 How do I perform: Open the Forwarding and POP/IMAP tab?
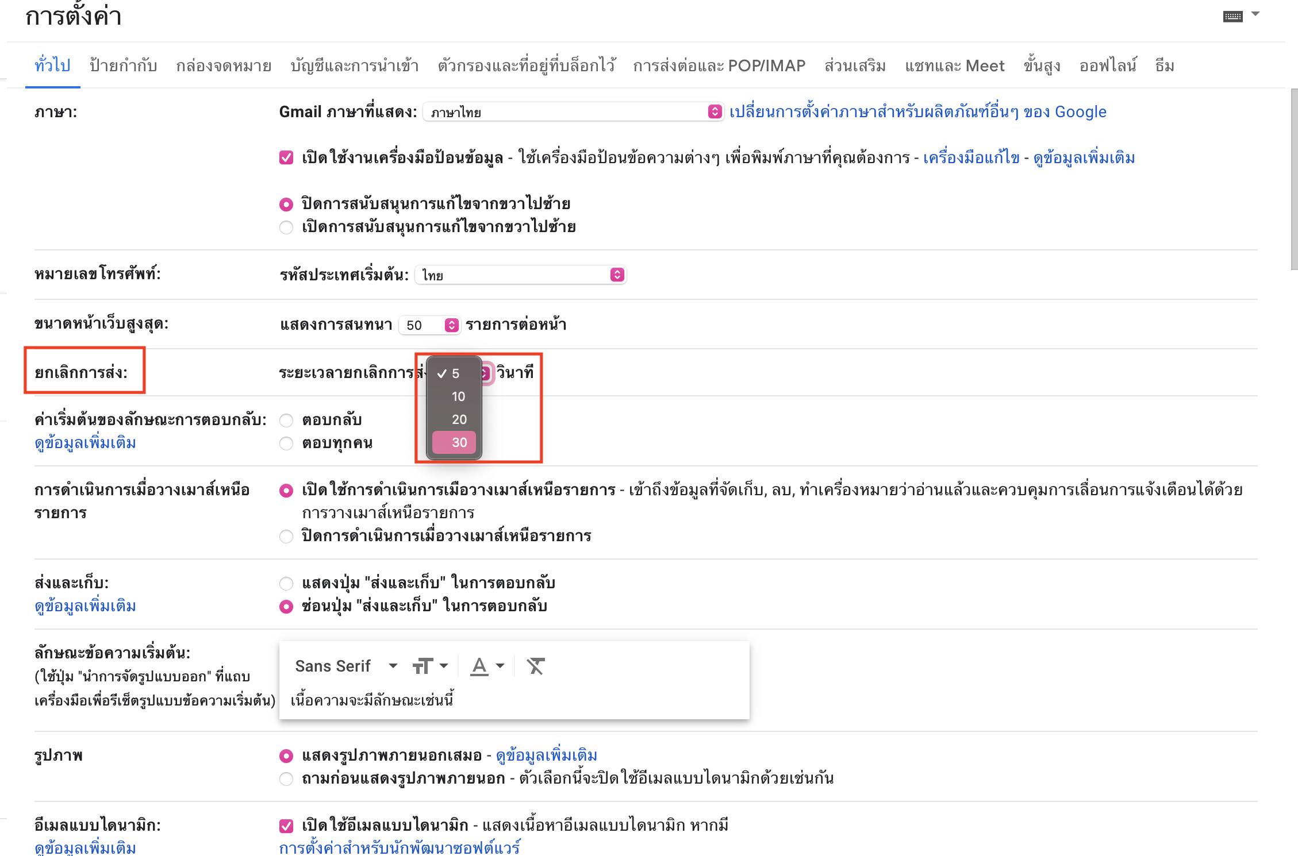[x=719, y=66]
